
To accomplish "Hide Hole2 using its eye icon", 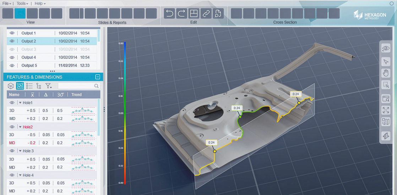I will tap(12, 127).
